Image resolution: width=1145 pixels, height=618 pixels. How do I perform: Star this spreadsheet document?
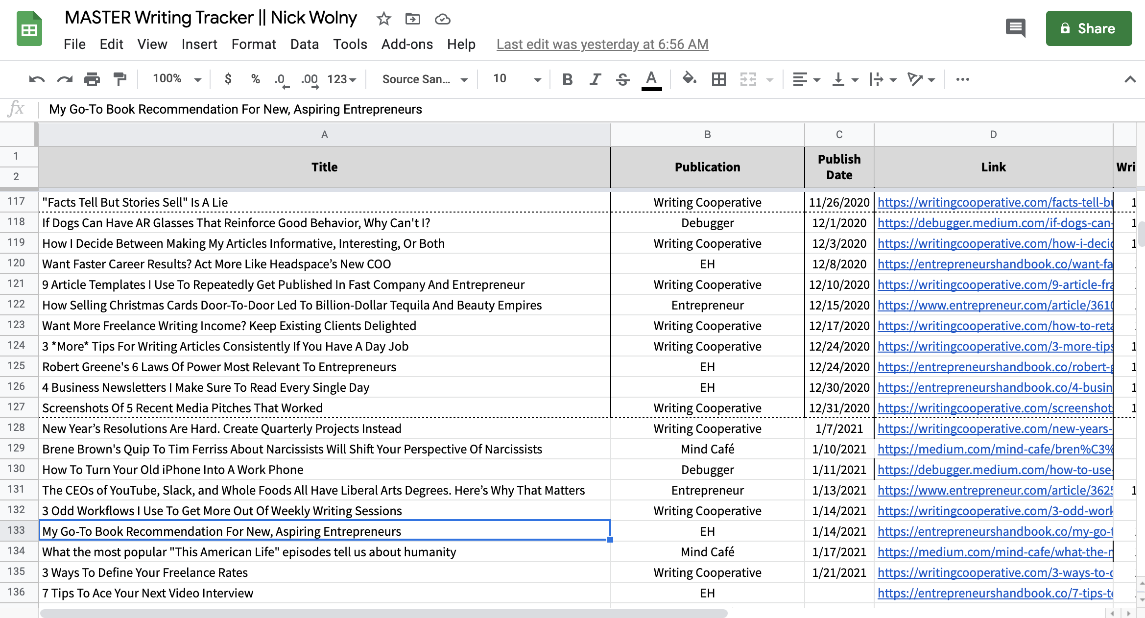tap(383, 19)
